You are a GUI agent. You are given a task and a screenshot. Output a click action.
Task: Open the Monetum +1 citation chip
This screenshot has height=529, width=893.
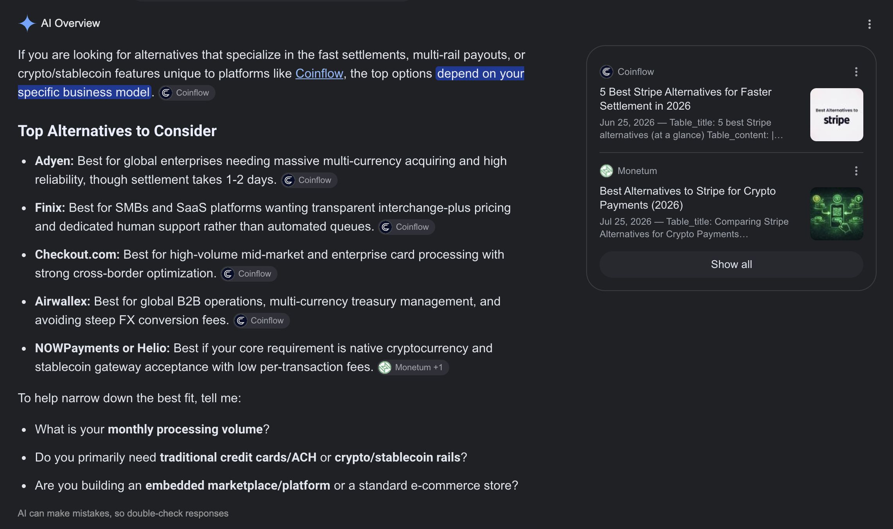pos(413,367)
